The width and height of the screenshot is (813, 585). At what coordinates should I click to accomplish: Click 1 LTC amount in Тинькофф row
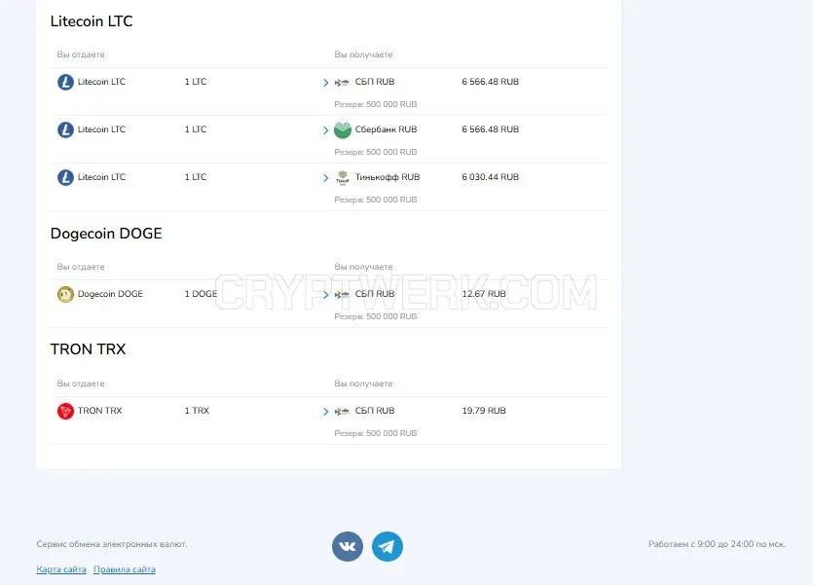196,177
